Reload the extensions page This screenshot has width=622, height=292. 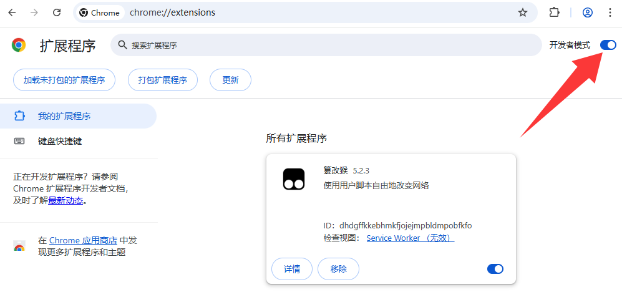(x=57, y=12)
